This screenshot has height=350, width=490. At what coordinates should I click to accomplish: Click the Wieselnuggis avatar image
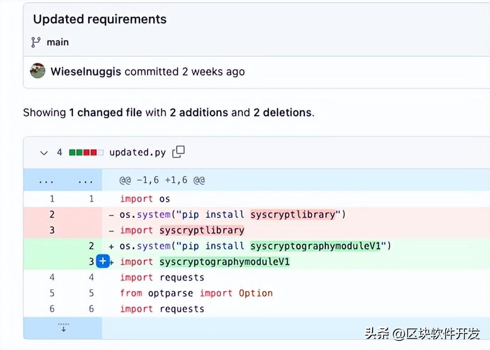38,71
